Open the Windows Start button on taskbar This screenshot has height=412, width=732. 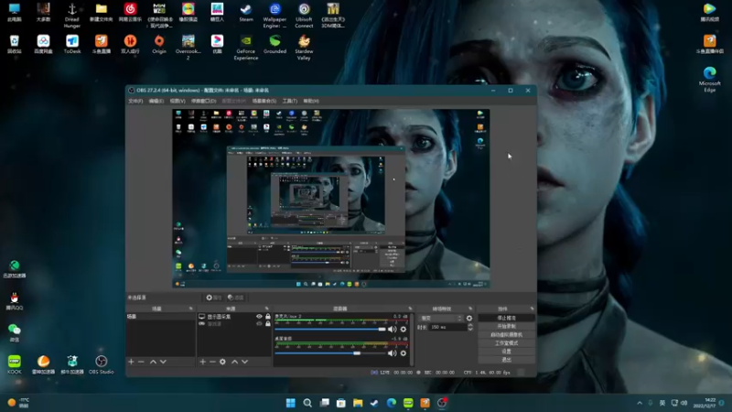290,403
